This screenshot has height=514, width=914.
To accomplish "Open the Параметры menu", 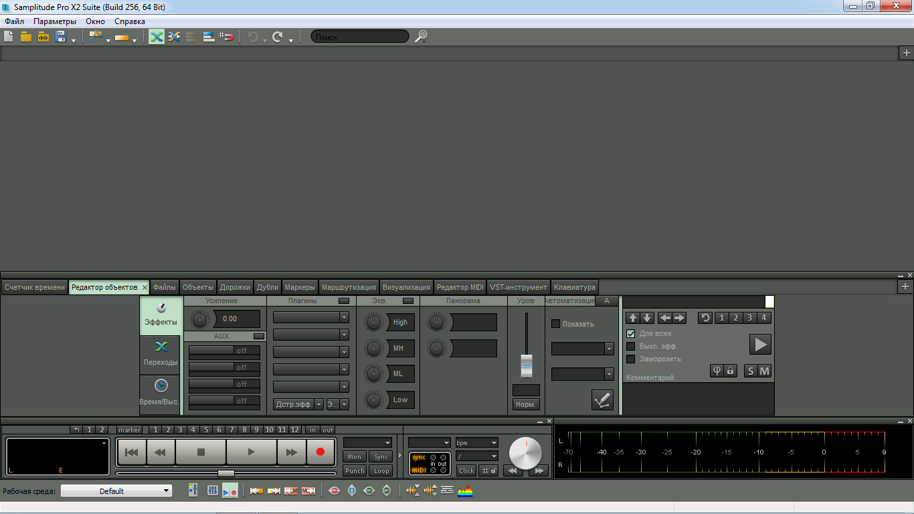I will pos(55,21).
